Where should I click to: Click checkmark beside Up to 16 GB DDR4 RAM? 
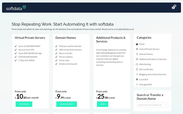(x=16, y=46)
